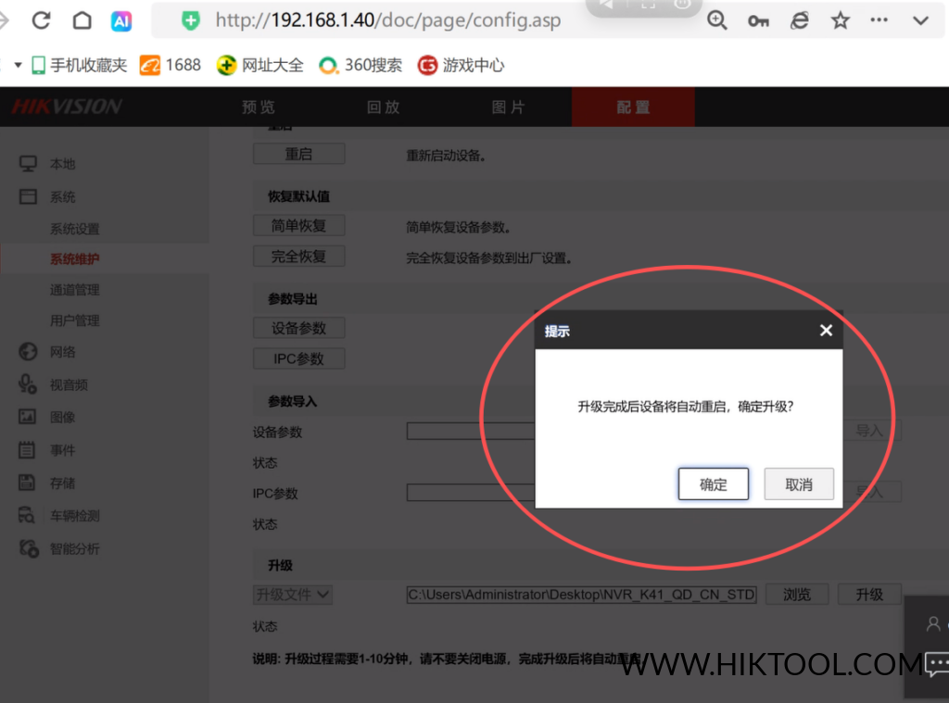Open the zoom magnifier icon
This screenshot has height=703, width=949.
716,20
